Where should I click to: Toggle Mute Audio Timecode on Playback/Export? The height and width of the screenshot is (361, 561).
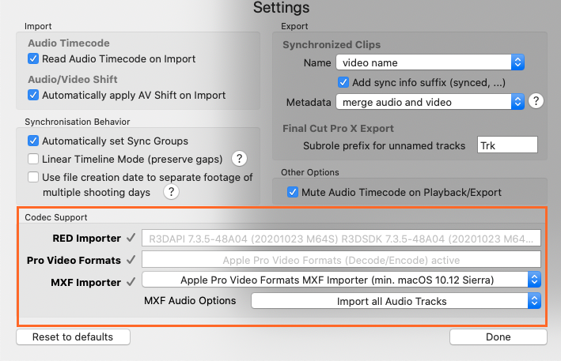(293, 192)
